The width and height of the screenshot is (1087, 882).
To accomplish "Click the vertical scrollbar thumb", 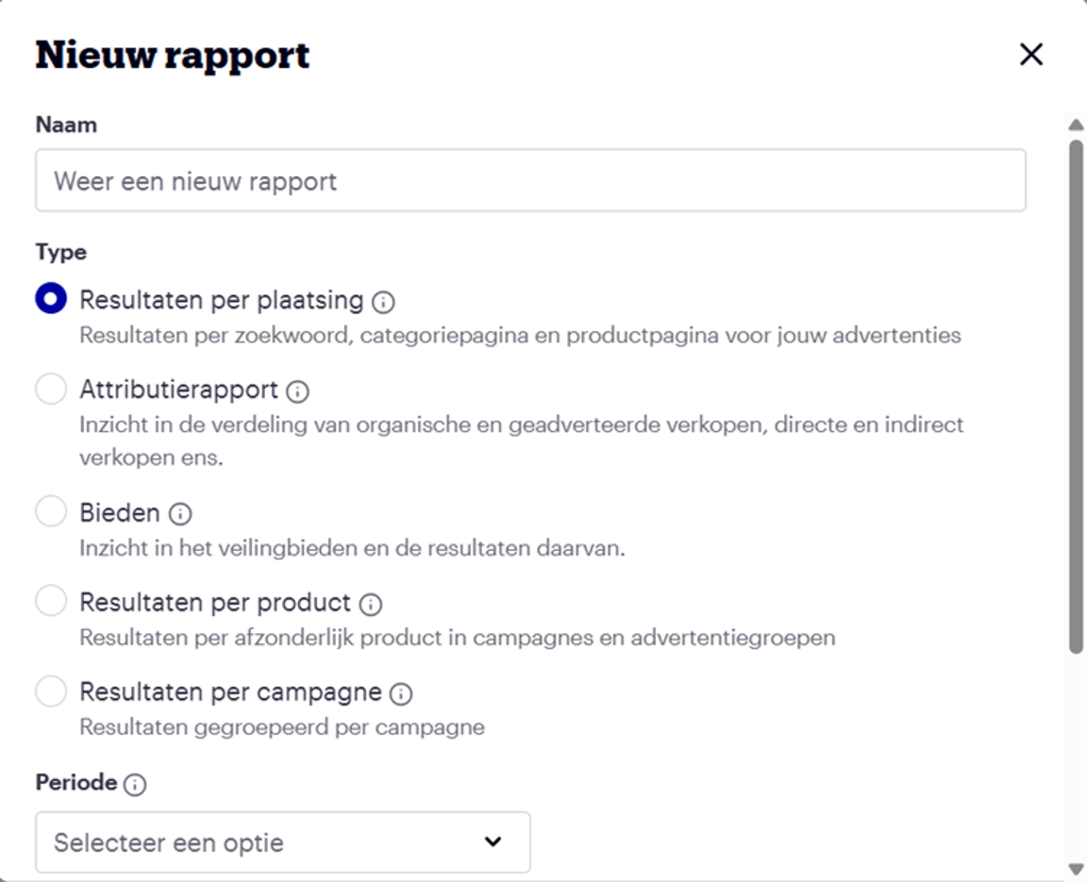I will coord(1076,396).
